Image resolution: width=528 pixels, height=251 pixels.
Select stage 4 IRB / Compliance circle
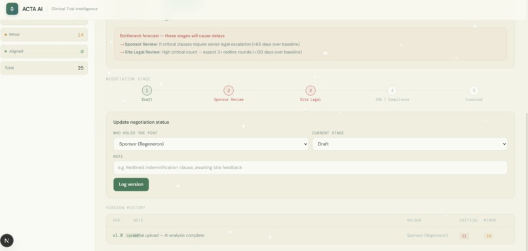[392, 90]
